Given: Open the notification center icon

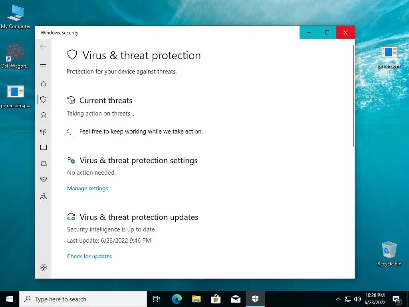Looking at the screenshot, I should click(397, 299).
